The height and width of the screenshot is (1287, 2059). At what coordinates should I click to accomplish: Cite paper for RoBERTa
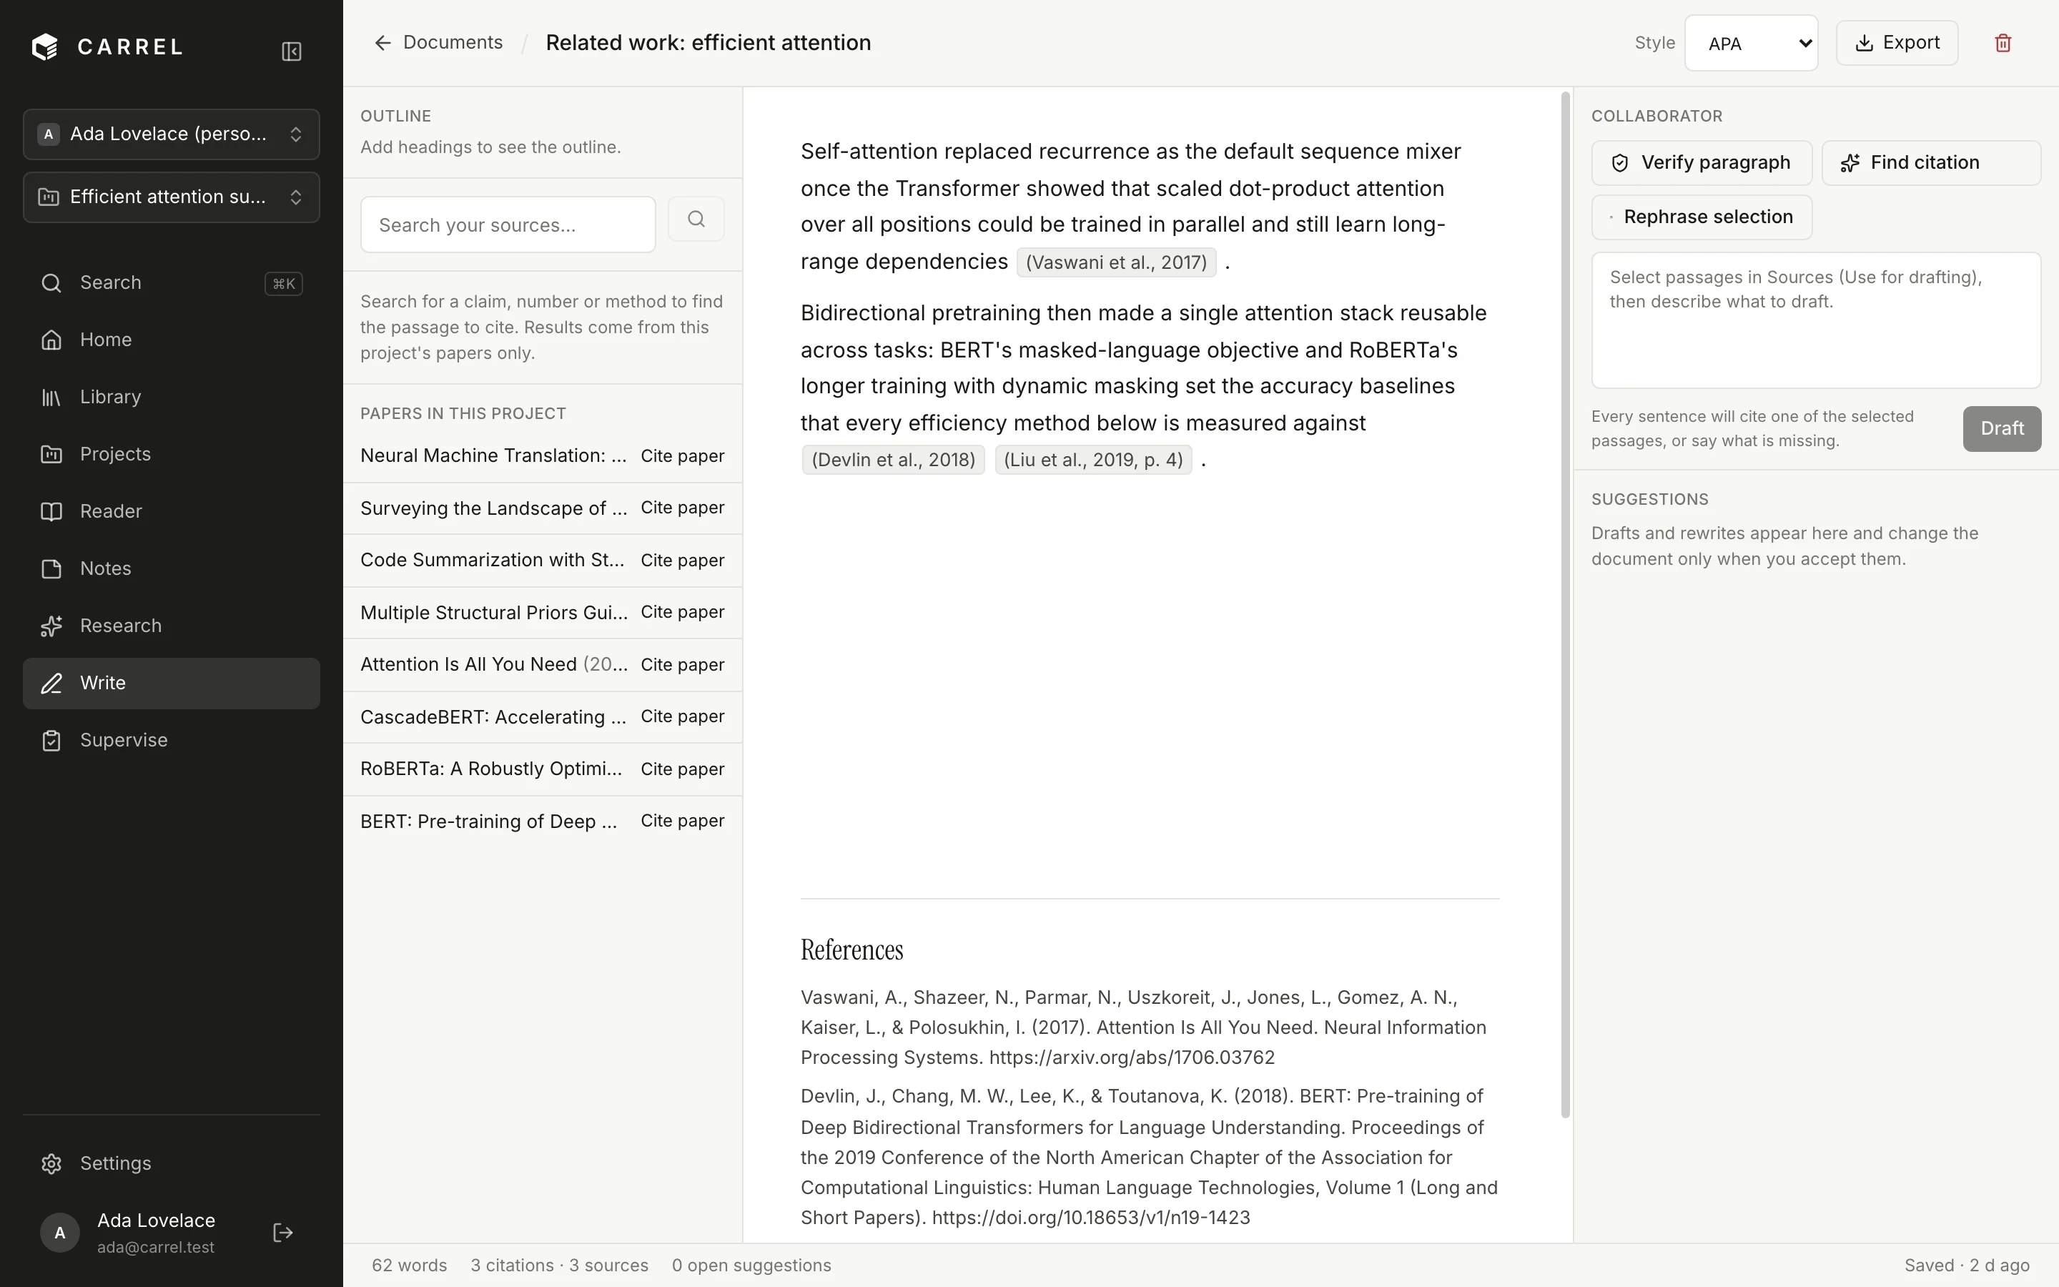682,769
